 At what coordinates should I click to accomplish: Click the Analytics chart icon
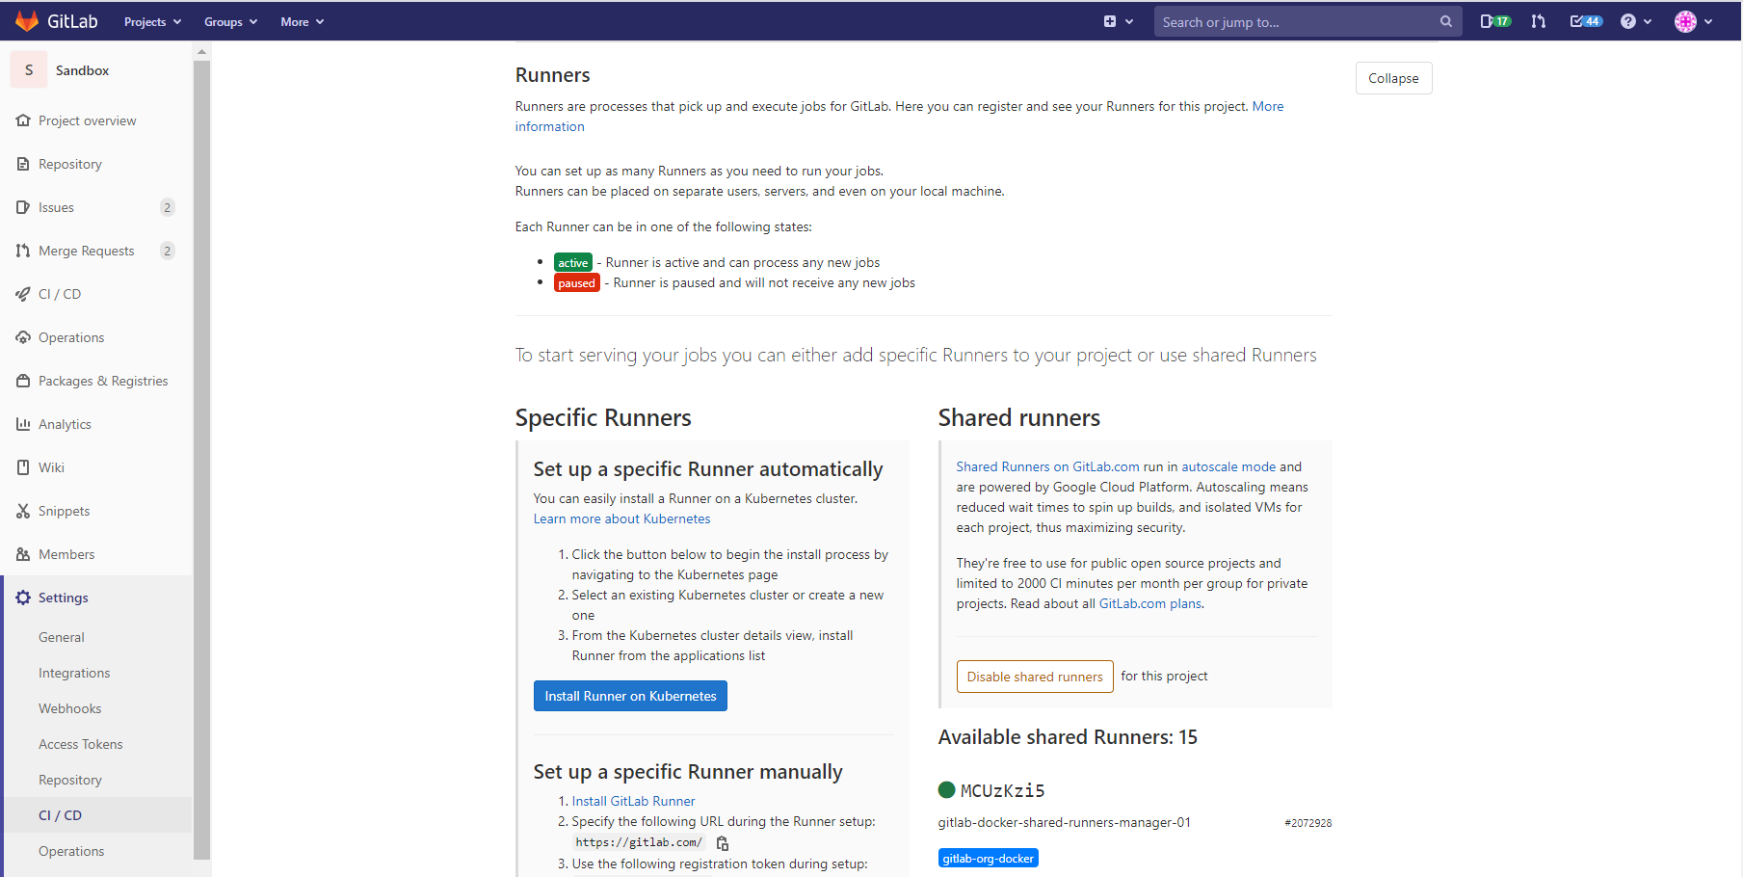point(23,424)
